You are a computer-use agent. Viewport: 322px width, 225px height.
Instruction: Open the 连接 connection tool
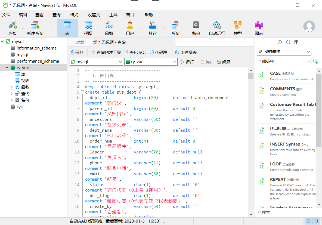click(12, 28)
